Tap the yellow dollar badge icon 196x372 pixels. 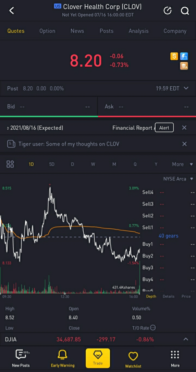(x=174, y=56)
